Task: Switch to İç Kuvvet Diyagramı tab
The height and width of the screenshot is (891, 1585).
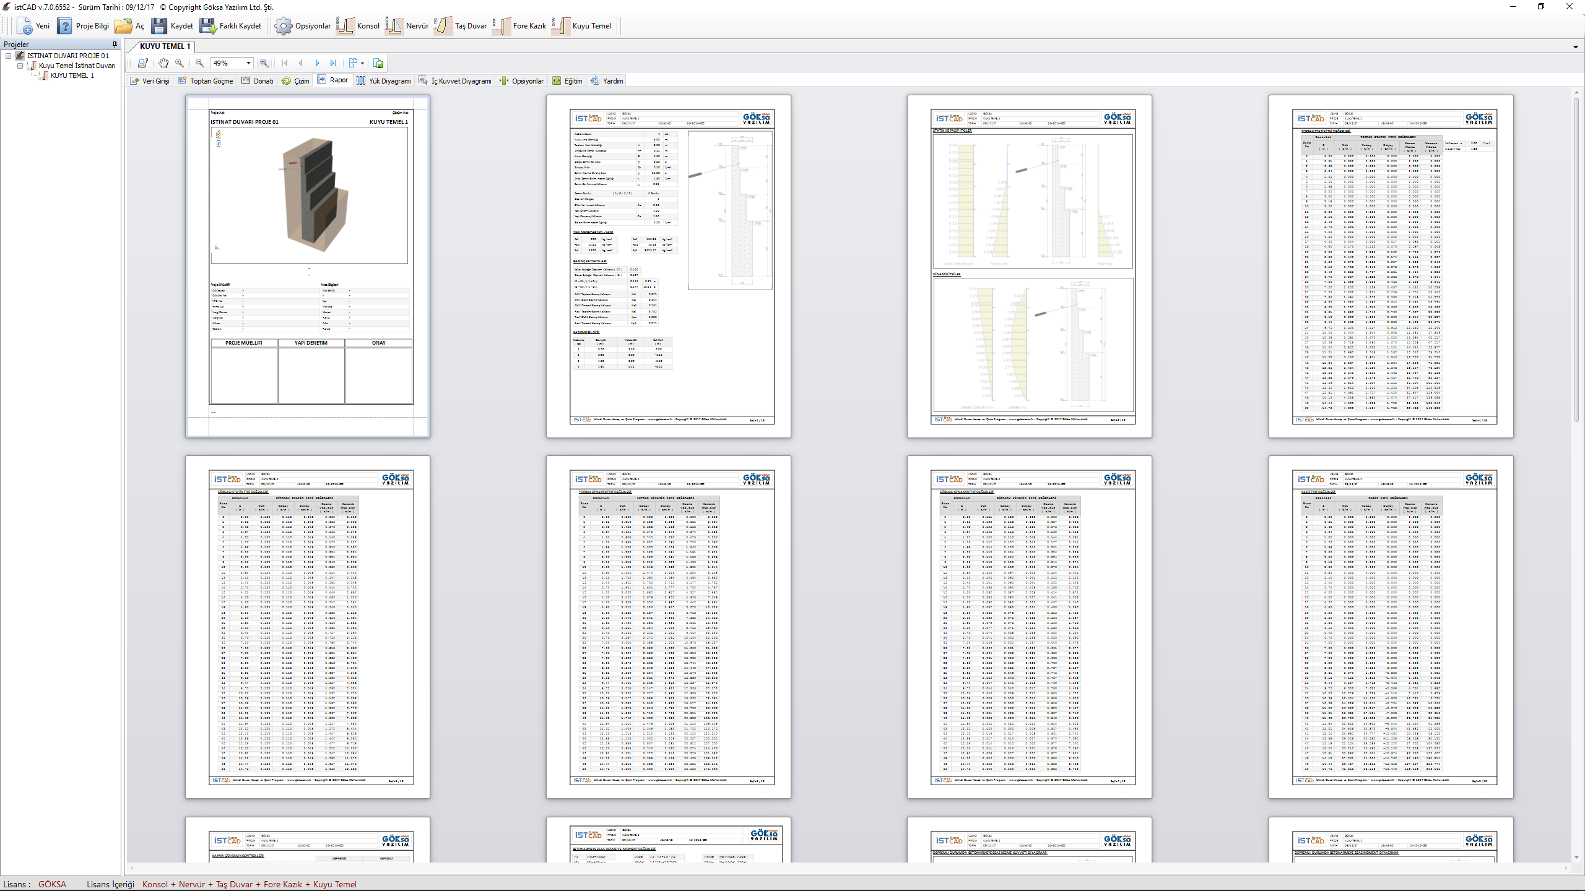Action: coord(456,81)
